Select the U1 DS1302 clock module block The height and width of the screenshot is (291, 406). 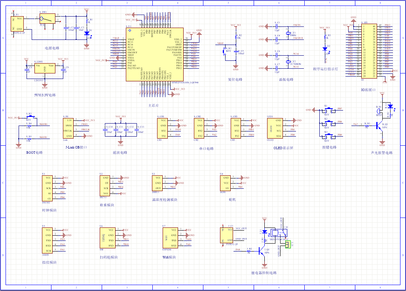pyautogui.click(x=47, y=188)
